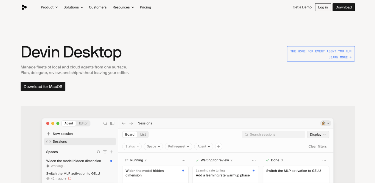Click the search icon beside the Editor tab
The height and width of the screenshot is (183, 375).
(105, 123)
